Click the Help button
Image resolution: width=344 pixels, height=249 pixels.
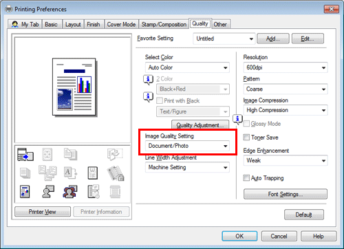coord(319,236)
